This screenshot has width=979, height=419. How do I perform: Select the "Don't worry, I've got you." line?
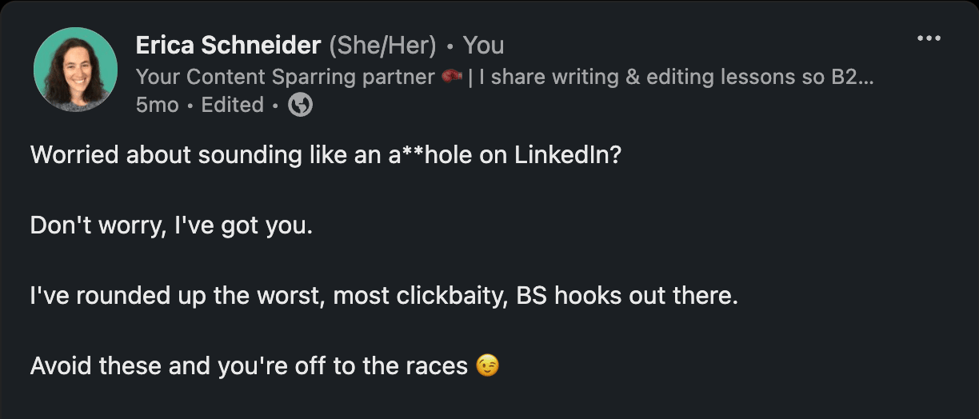171,225
